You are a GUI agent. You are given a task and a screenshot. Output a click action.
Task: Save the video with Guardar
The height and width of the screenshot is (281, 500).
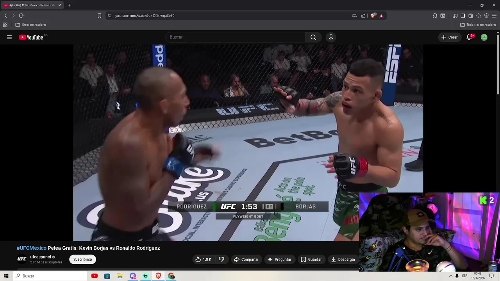pos(311,259)
